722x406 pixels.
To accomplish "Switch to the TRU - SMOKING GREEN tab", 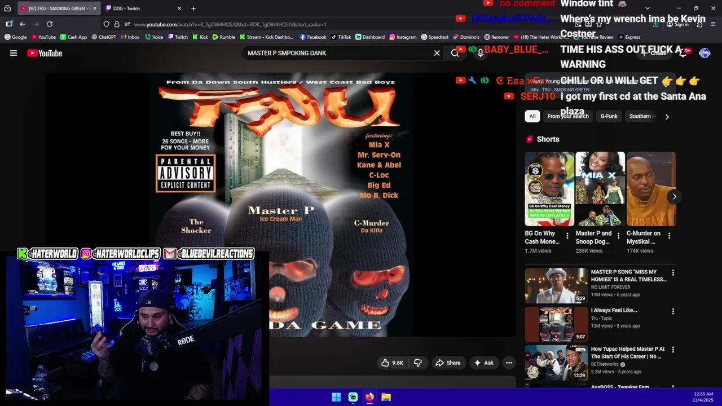I will 58,8.
